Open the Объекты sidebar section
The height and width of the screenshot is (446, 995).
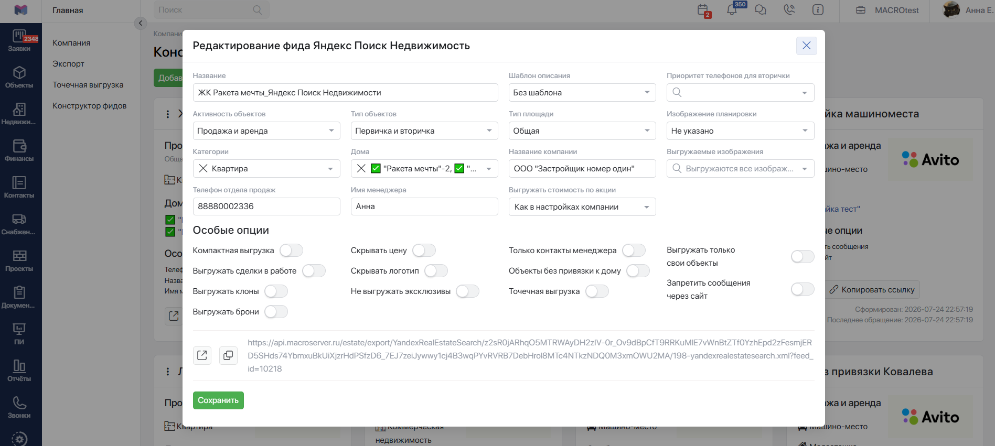tap(19, 78)
